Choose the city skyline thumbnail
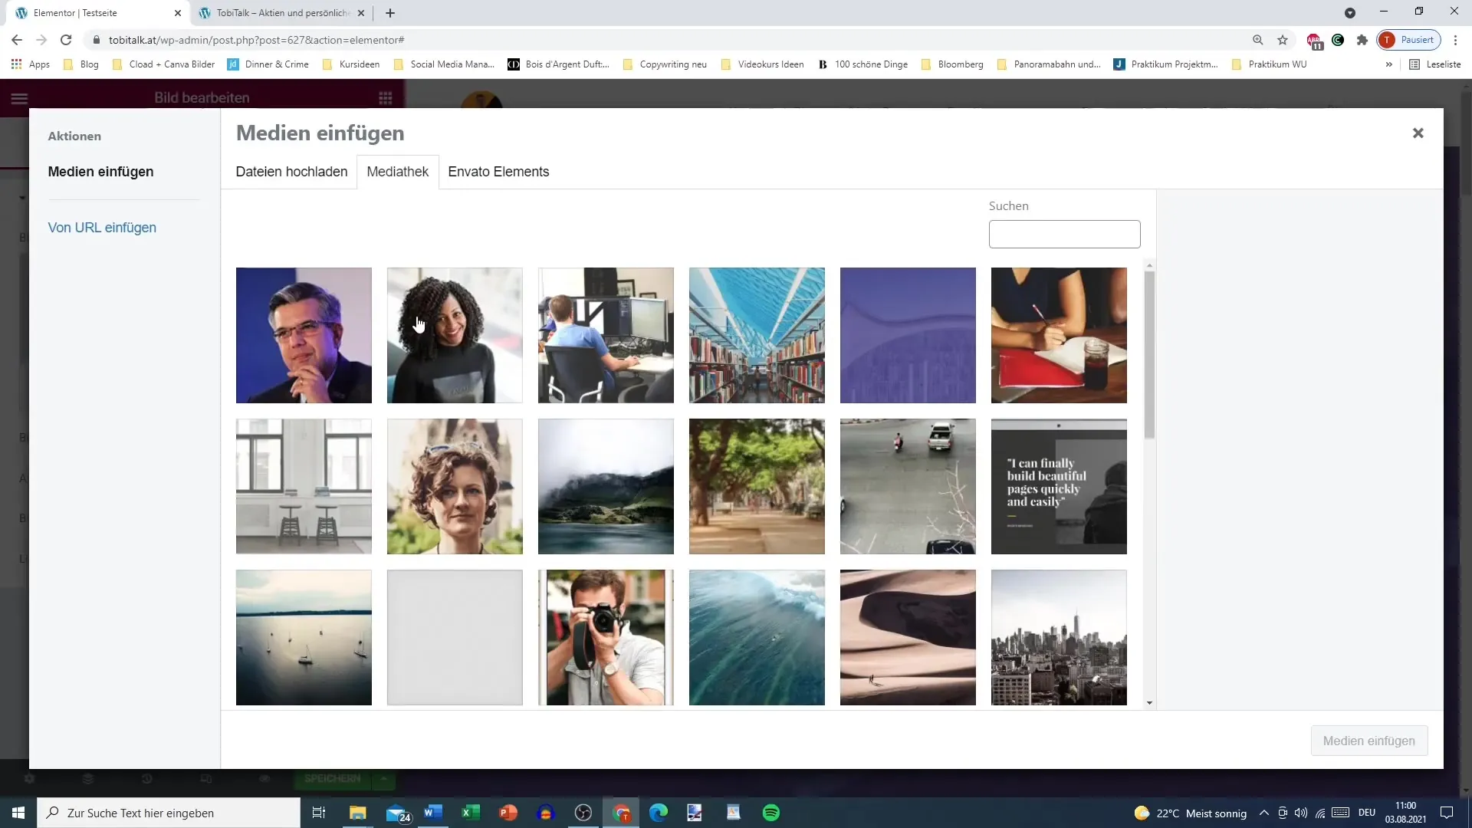 pos(1059,637)
